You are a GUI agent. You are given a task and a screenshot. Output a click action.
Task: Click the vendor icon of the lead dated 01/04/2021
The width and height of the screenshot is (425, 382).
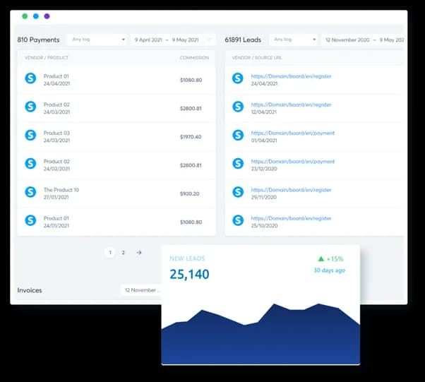238,135
